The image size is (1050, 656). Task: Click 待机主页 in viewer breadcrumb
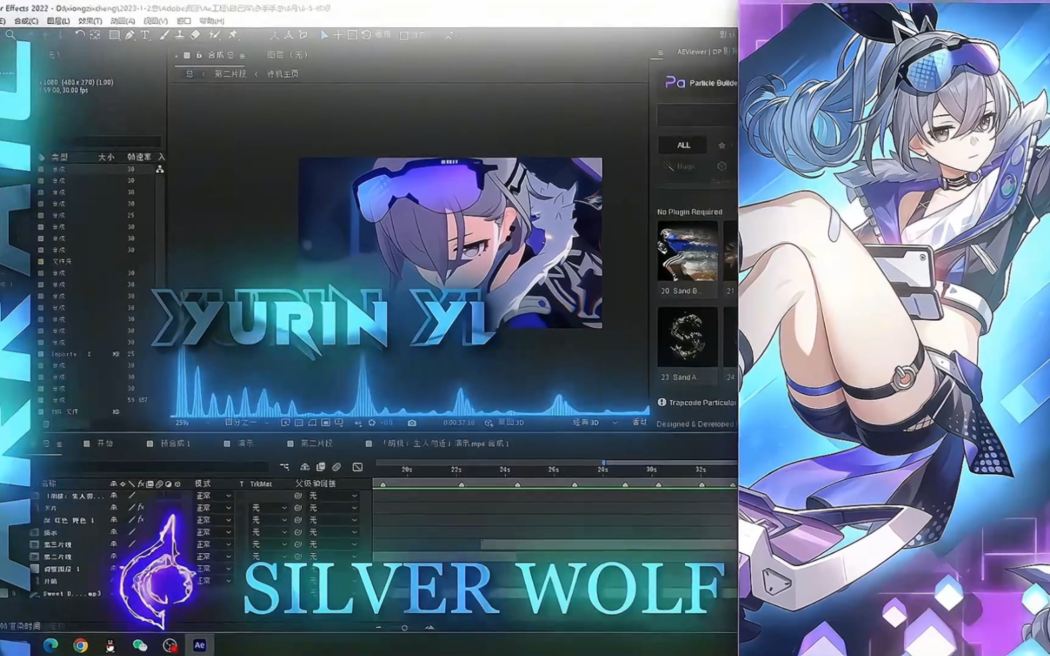(x=283, y=74)
